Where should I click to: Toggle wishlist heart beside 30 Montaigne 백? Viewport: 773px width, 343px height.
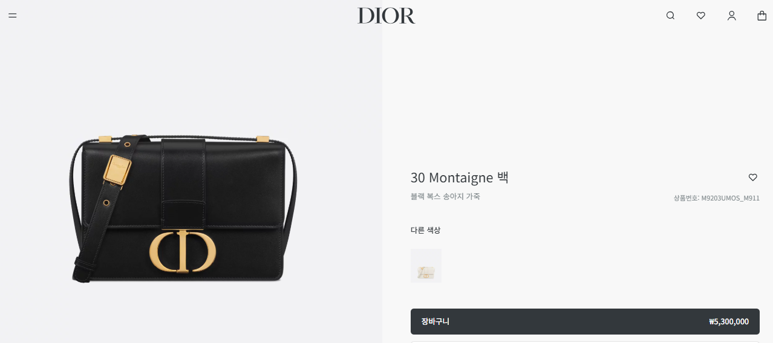pos(752,178)
